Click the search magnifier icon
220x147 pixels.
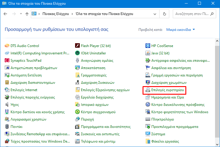click(212, 14)
